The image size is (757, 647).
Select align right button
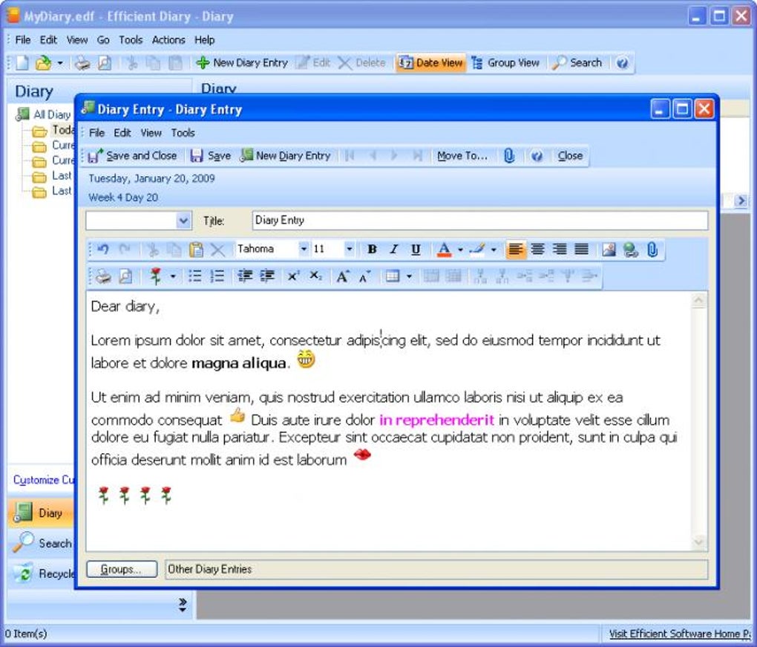(x=560, y=250)
